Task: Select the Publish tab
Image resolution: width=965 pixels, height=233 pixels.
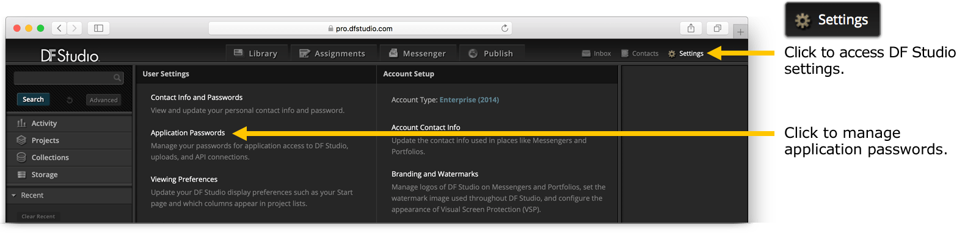Action: click(492, 54)
